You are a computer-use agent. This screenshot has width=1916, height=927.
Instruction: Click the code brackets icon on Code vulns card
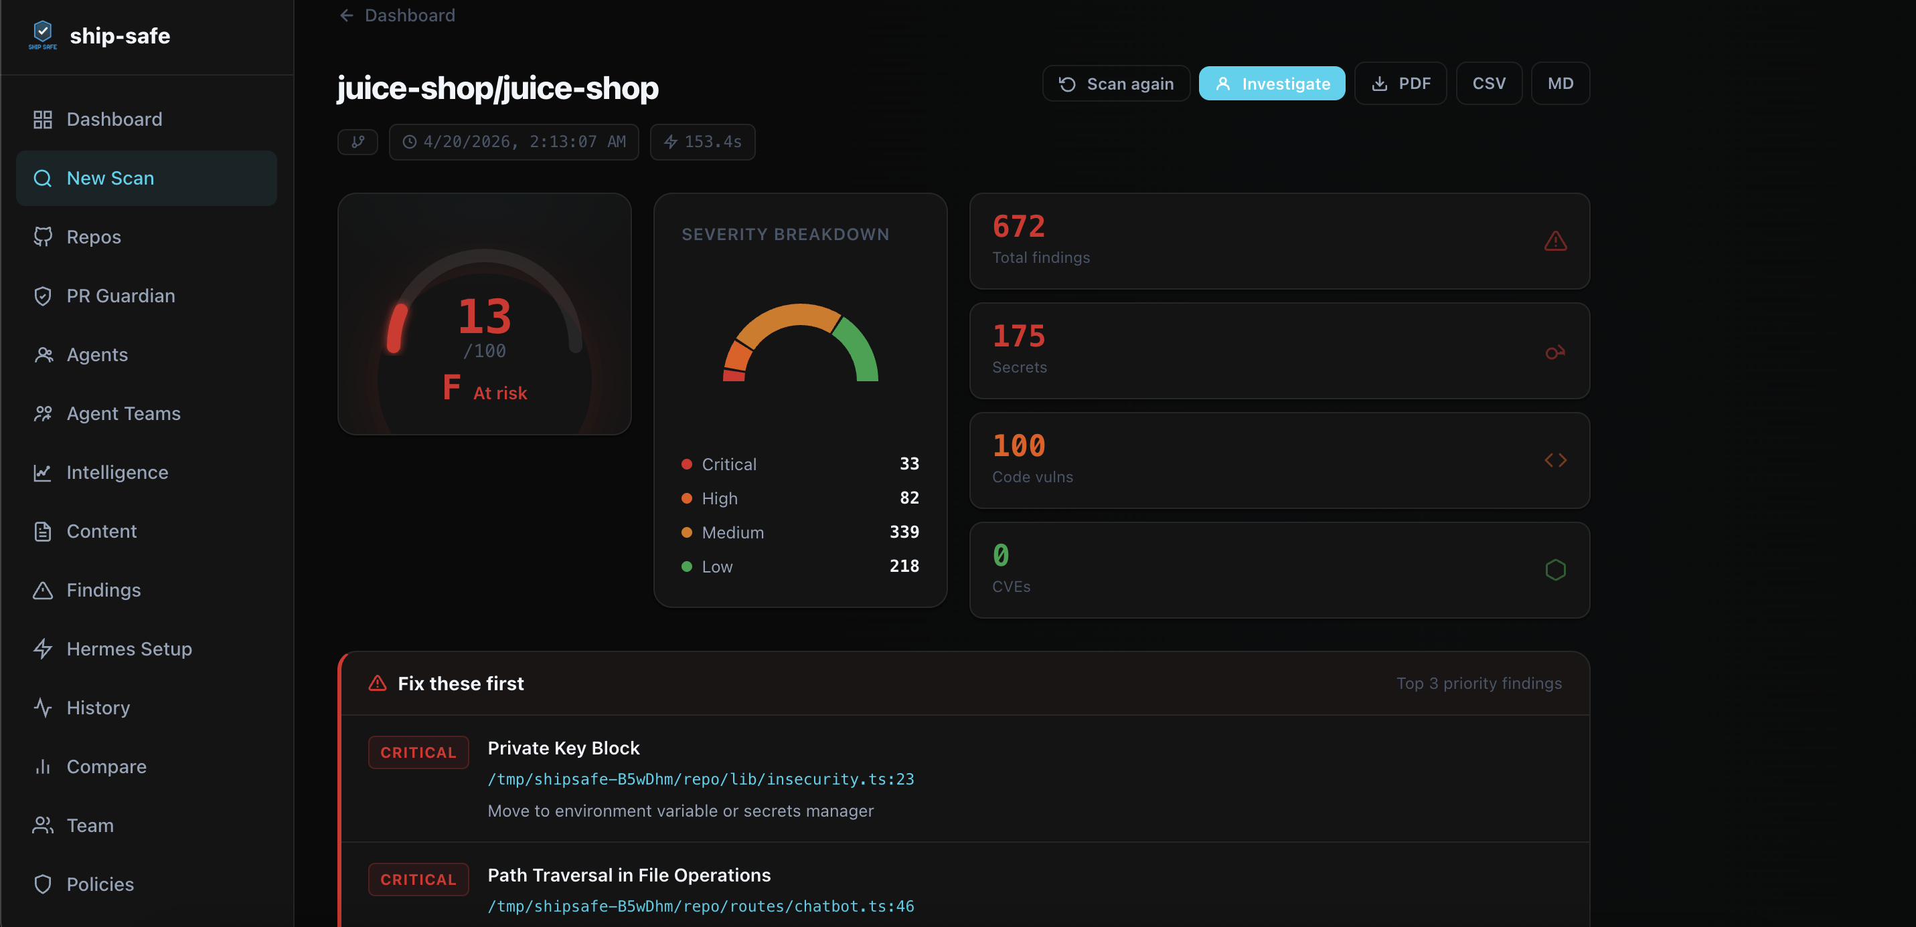(x=1555, y=460)
